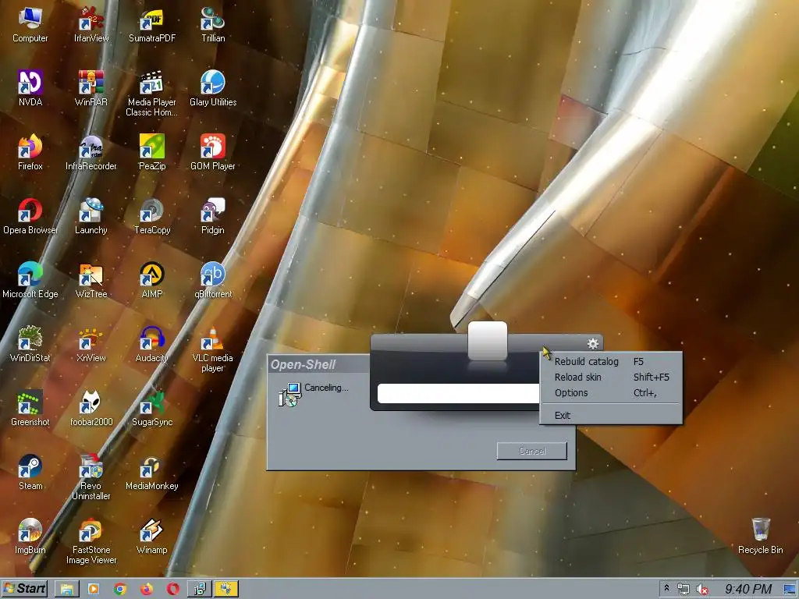
Task: Open the foobar2000 desktop icon
Action: point(91,409)
